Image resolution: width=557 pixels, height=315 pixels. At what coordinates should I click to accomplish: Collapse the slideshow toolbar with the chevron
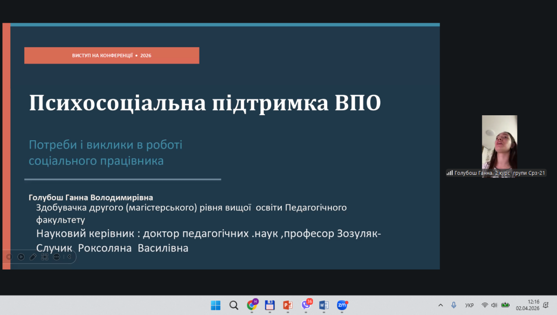click(70, 256)
